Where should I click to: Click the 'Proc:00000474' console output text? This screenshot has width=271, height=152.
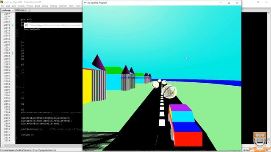click(32, 30)
